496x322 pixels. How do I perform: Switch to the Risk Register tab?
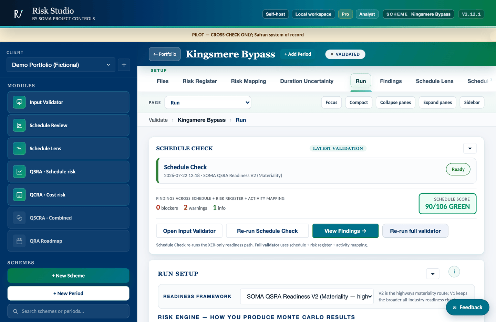pos(200,81)
